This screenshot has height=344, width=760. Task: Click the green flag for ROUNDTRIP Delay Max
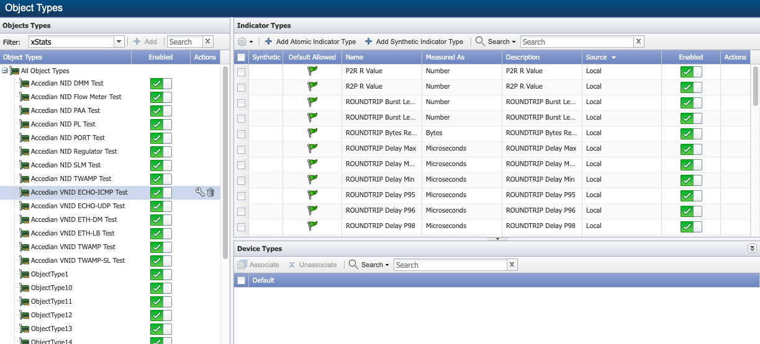click(x=312, y=148)
